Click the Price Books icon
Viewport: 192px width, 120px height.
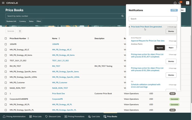click(x=105, y=116)
